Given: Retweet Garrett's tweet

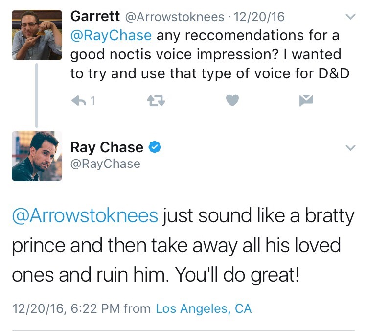Looking at the screenshot, I should [x=155, y=101].
